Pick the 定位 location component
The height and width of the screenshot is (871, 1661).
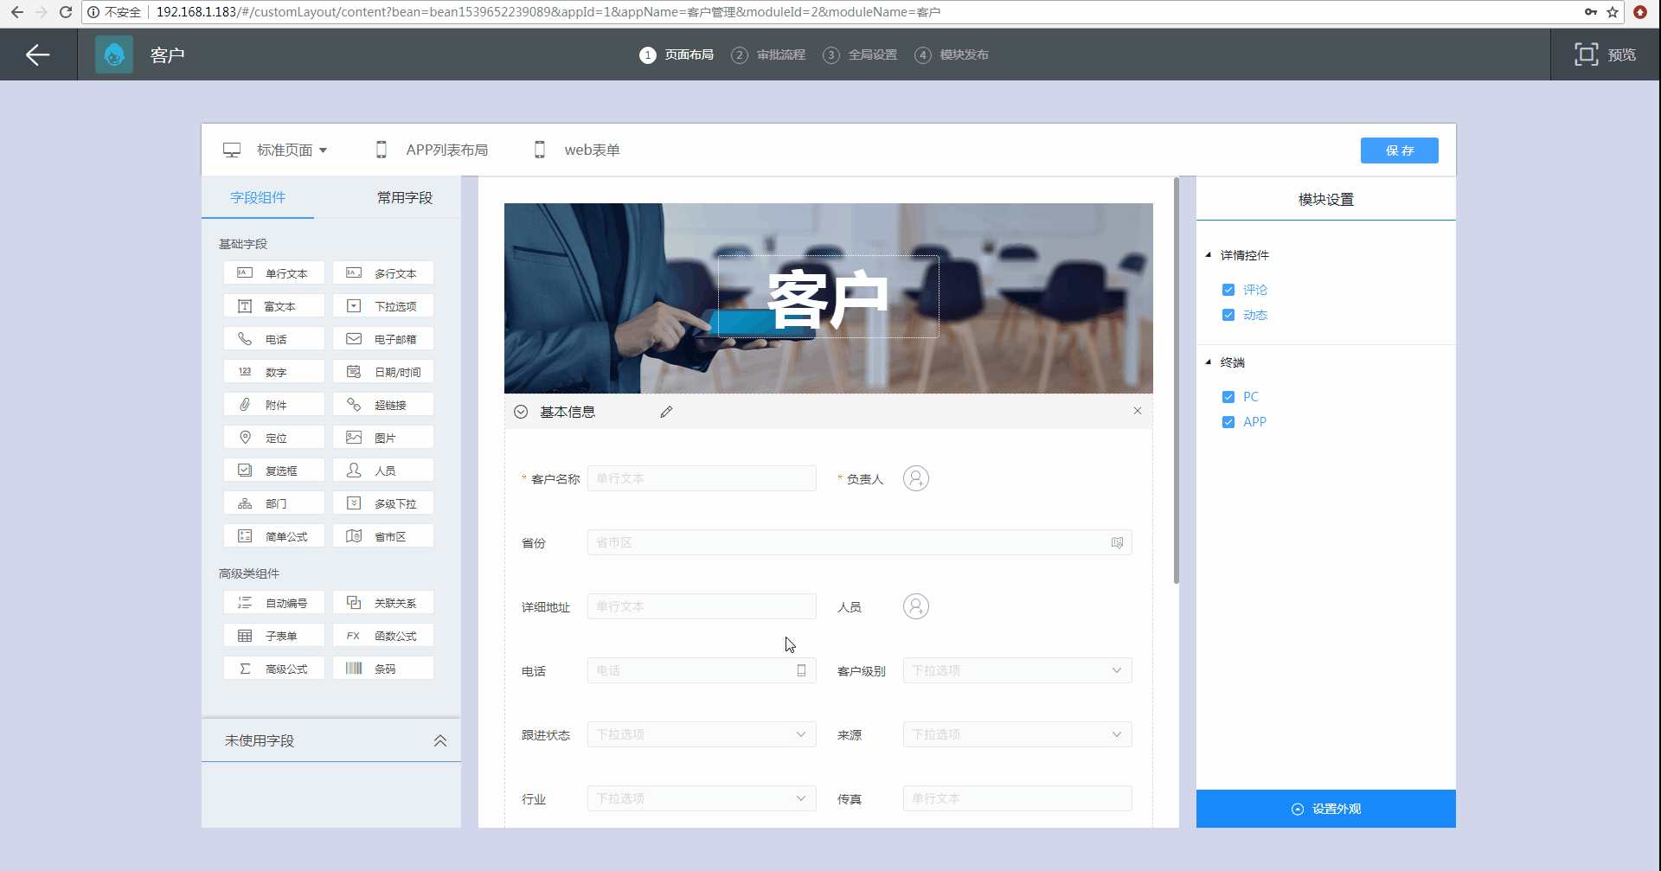tap(274, 438)
